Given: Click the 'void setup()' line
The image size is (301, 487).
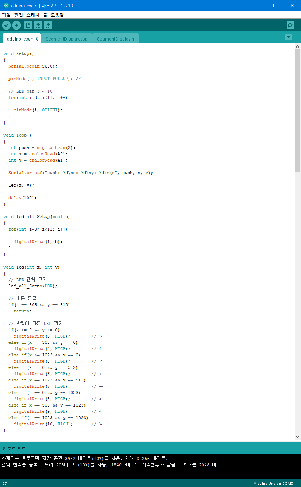Looking at the screenshot, I should [x=18, y=53].
